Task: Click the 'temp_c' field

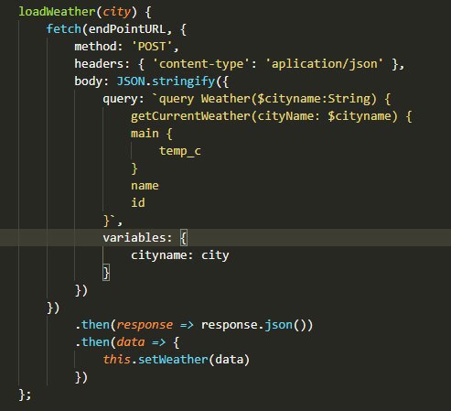Action: pos(180,151)
